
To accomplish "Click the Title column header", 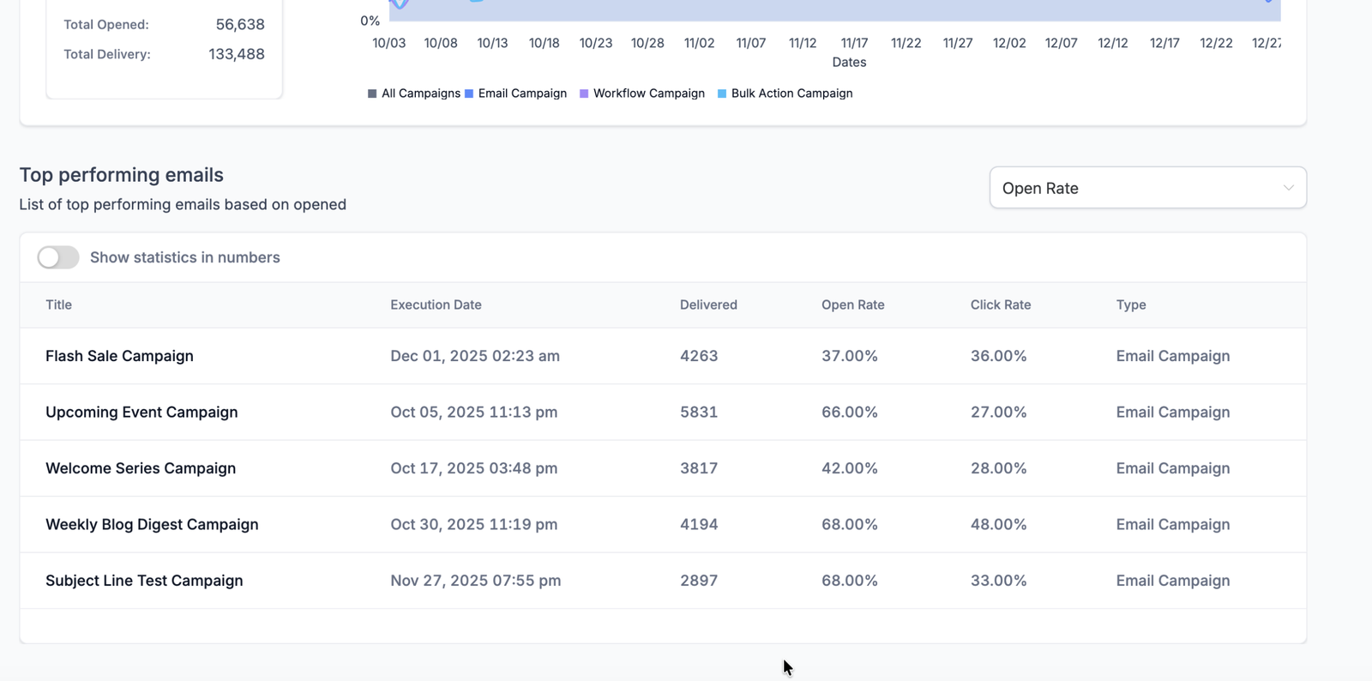I will click(x=58, y=305).
